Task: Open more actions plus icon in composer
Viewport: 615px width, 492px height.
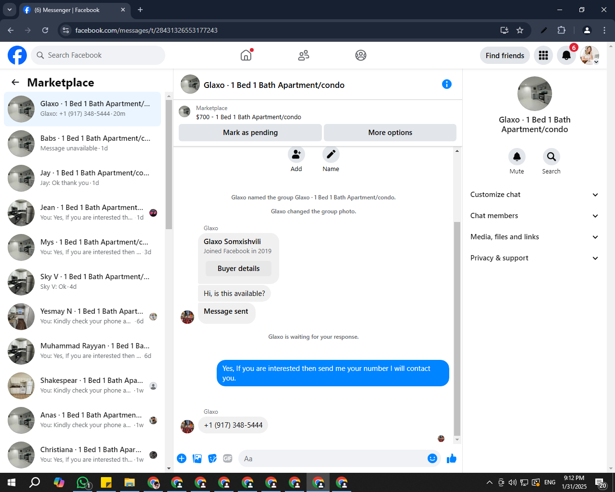Action: point(182,458)
